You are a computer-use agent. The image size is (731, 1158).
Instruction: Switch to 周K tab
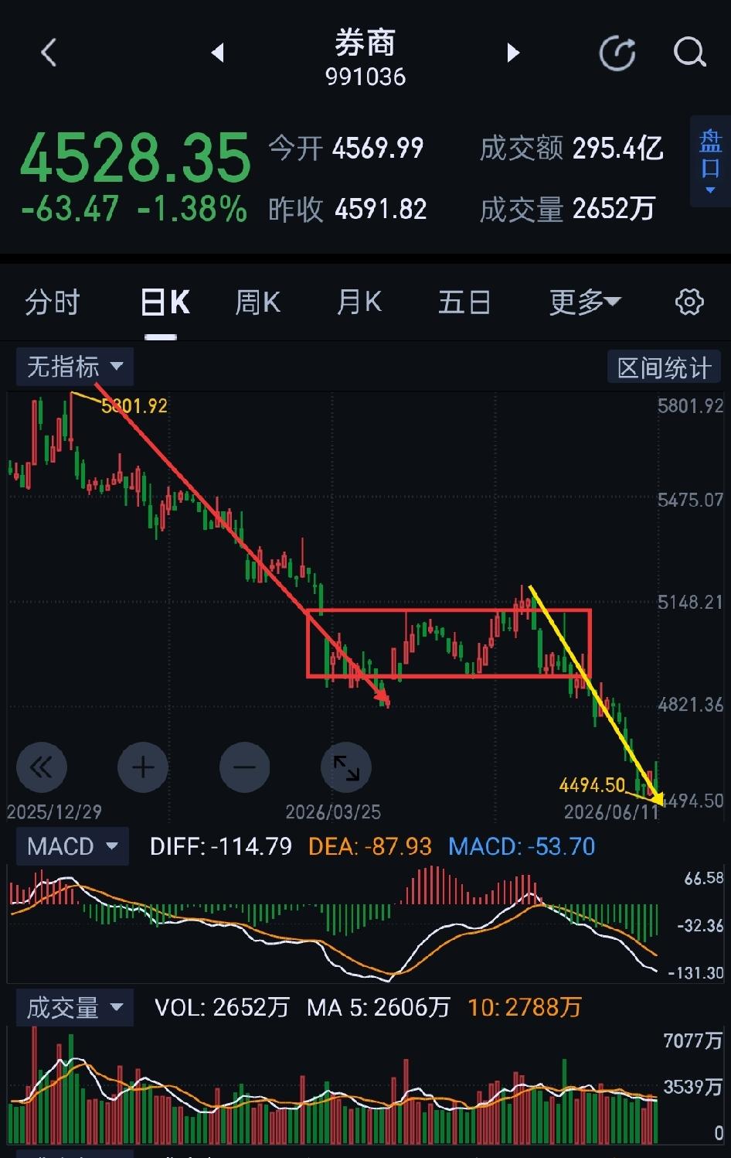tap(257, 302)
